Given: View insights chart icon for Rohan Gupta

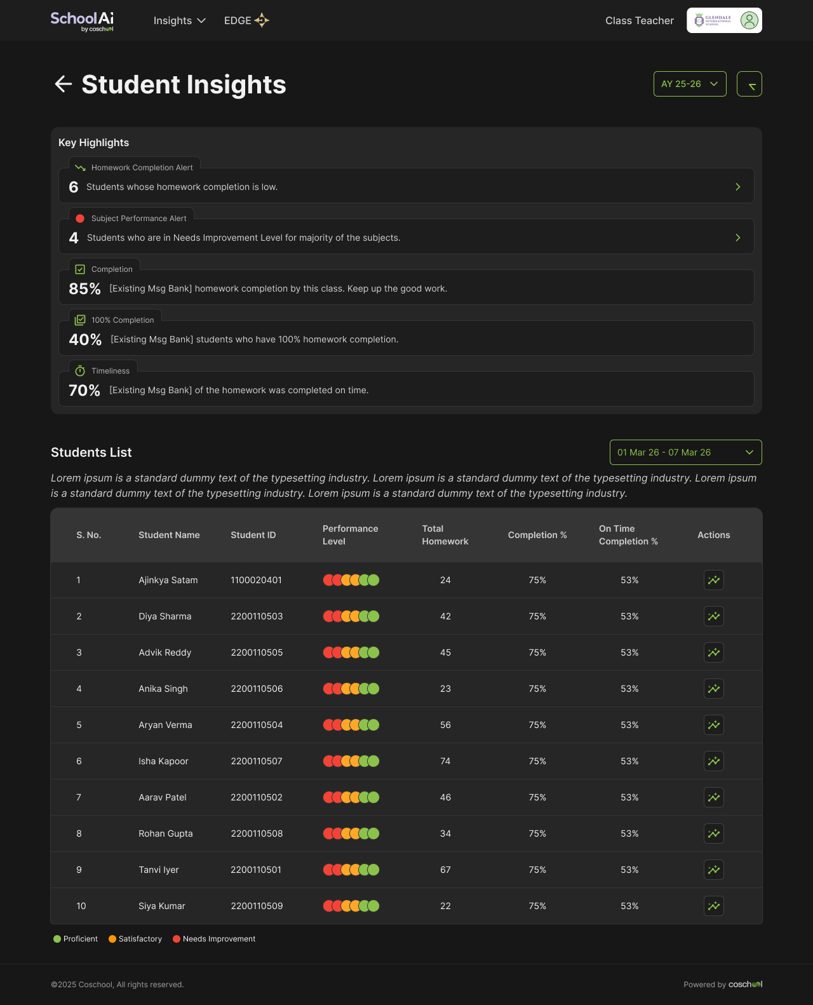Looking at the screenshot, I should coord(714,833).
